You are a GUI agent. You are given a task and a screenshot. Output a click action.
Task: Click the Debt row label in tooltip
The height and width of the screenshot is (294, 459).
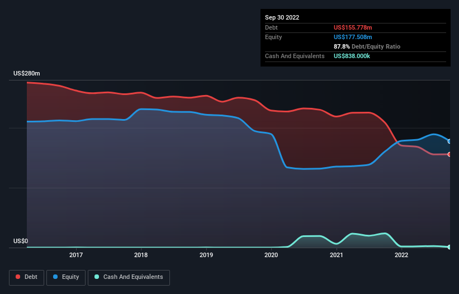(x=271, y=27)
